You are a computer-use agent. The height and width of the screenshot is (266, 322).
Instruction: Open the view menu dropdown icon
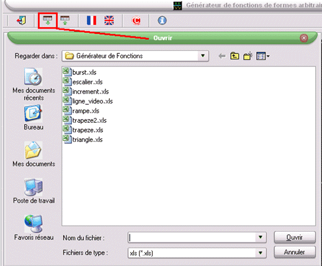263,56
